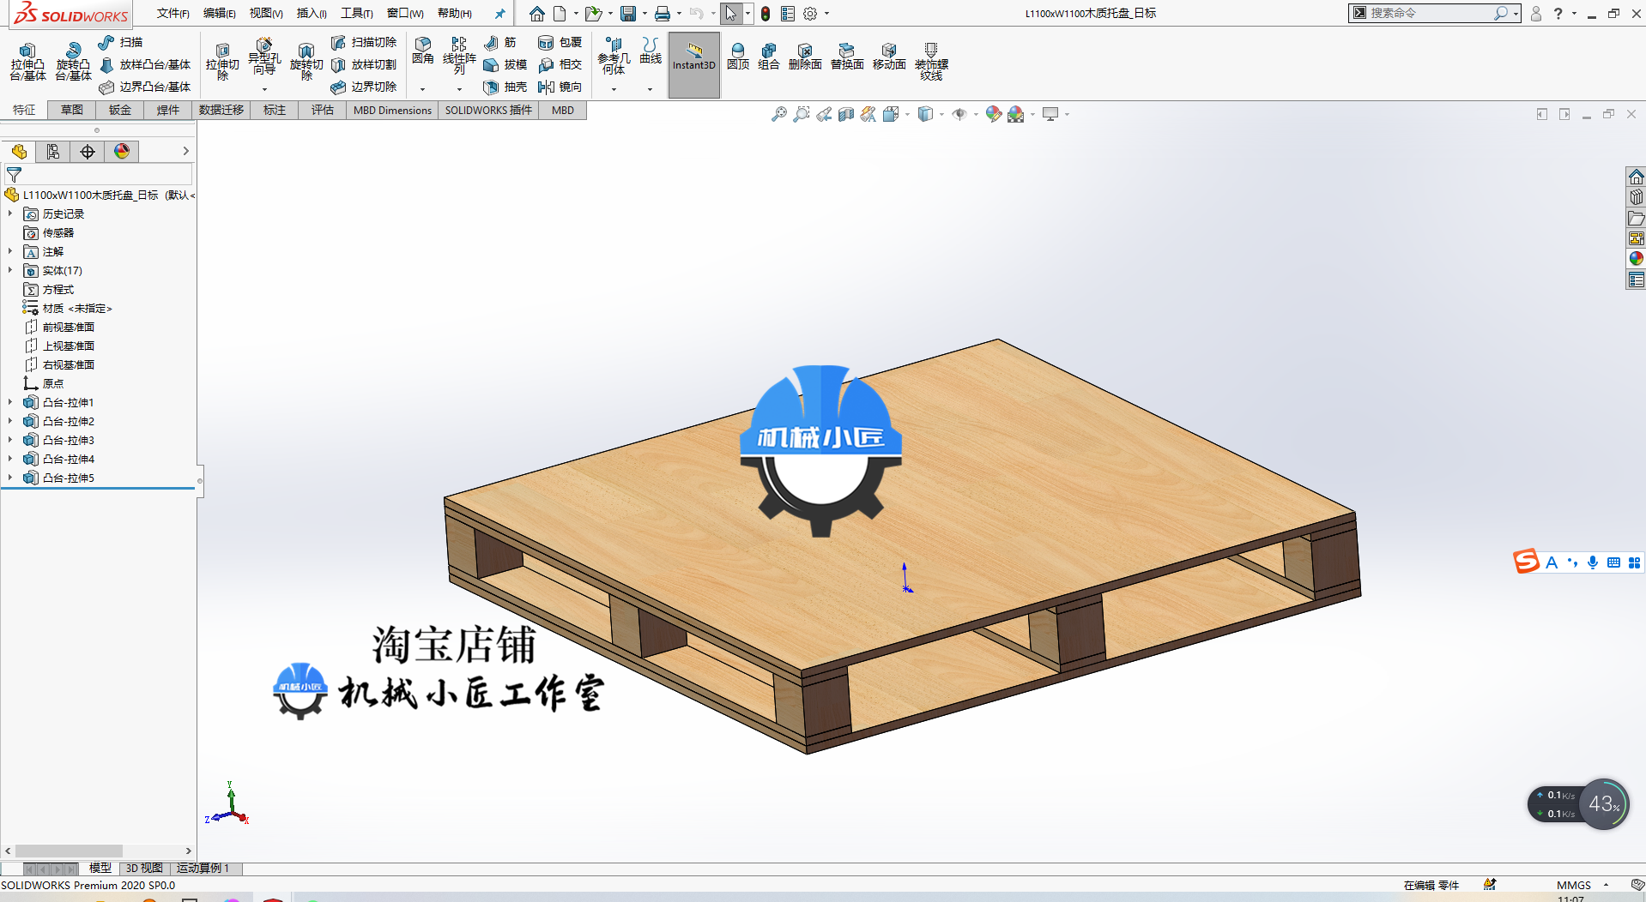Open the FeatureManager design tree tab

point(19,152)
